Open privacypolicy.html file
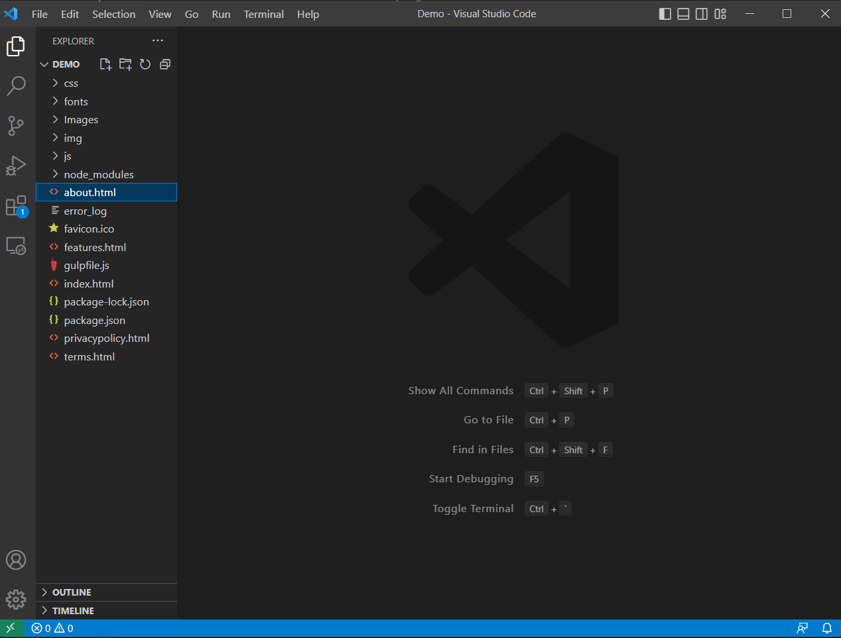841x638 pixels. (106, 338)
